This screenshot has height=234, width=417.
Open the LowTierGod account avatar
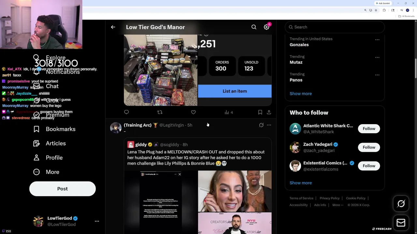click(x=38, y=221)
